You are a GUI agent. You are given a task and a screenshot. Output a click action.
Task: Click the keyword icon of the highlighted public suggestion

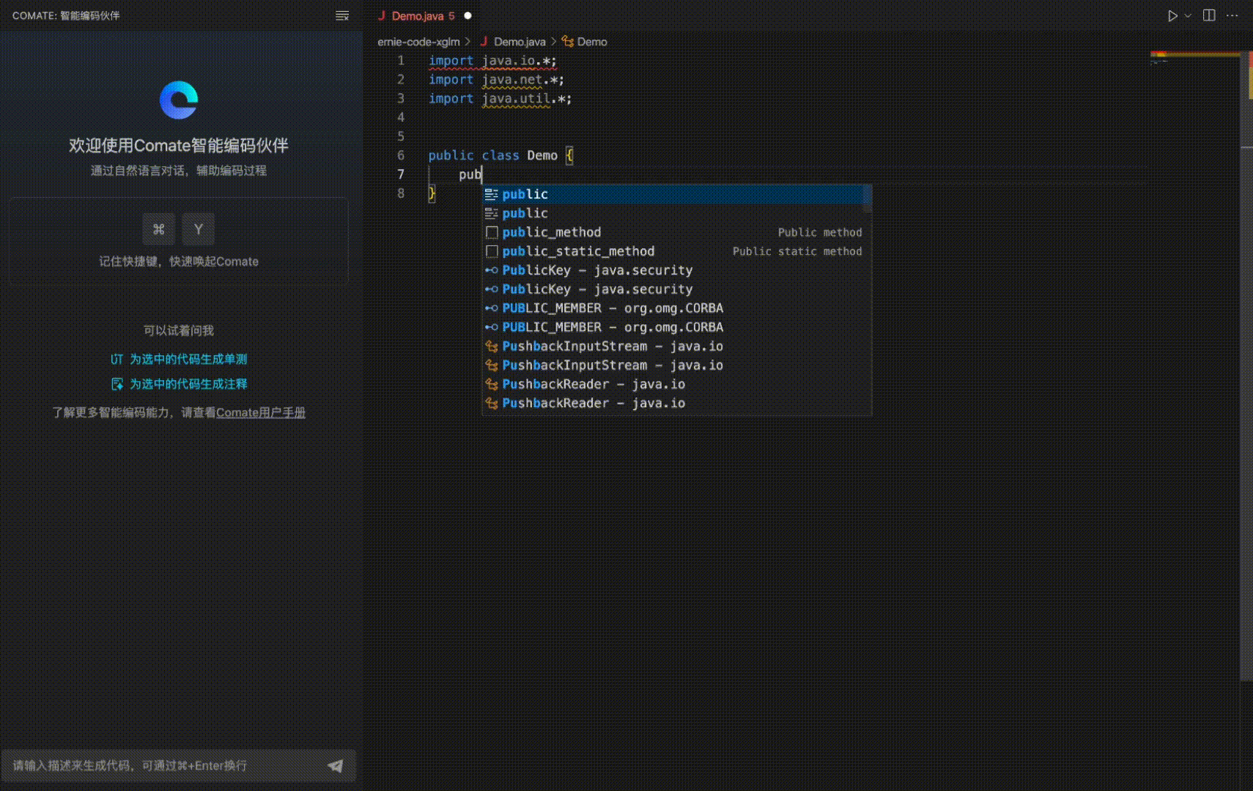tap(492, 194)
